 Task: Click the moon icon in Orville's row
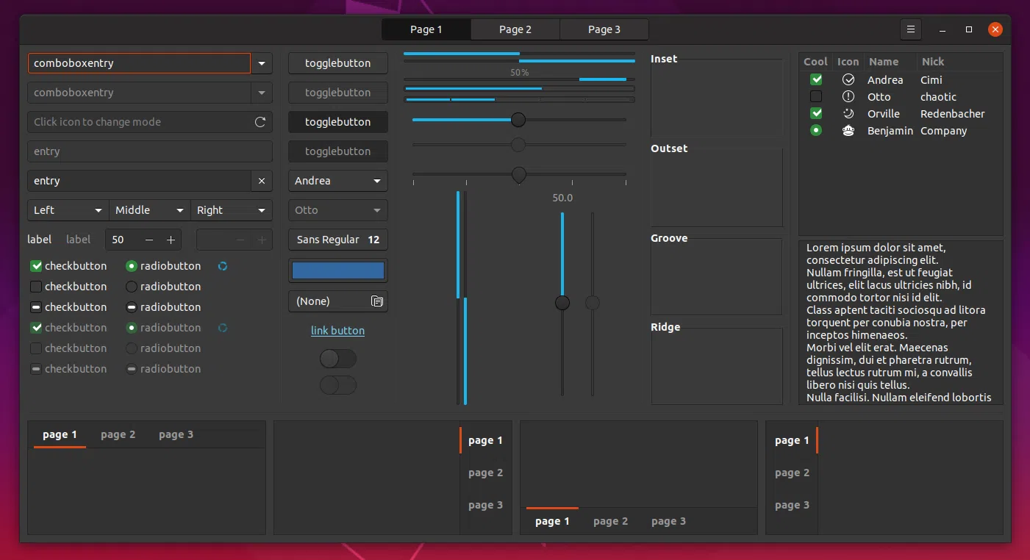click(x=848, y=113)
